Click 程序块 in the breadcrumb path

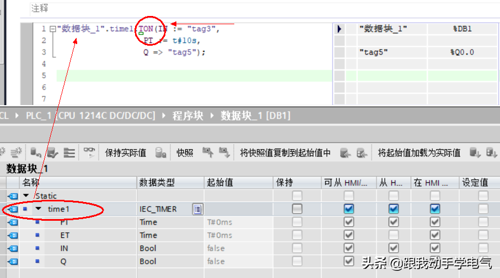[188, 116]
